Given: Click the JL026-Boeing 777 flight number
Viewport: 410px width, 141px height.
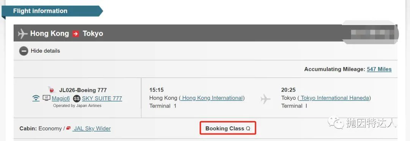Looking at the screenshot, I should (x=83, y=90).
